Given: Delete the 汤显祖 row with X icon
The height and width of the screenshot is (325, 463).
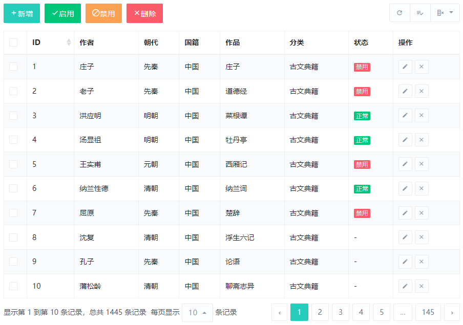Looking at the screenshot, I should [x=422, y=140].
